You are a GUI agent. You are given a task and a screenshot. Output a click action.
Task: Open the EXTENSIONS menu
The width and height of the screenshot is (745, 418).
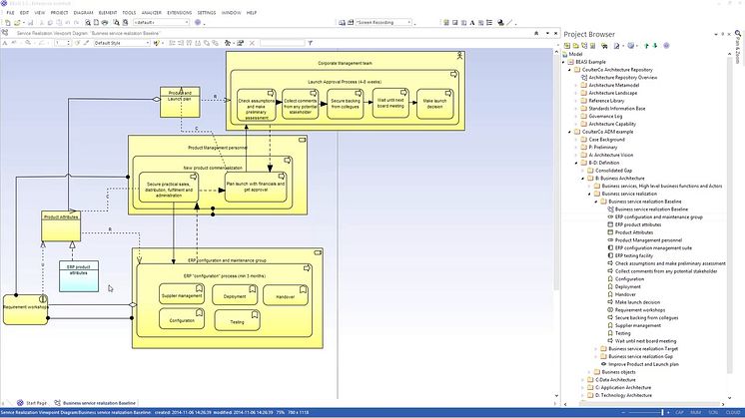[x=180, y=13]
